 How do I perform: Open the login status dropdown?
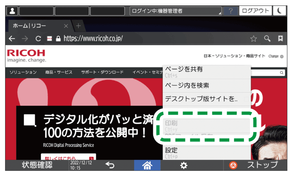(175, 11)
